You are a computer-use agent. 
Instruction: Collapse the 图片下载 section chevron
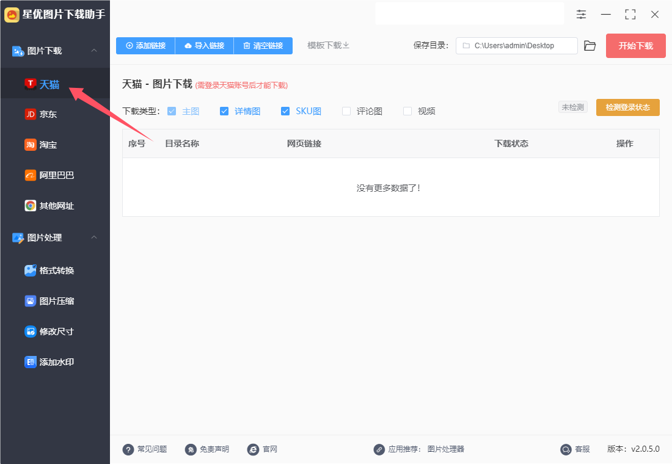click(94, 51)
